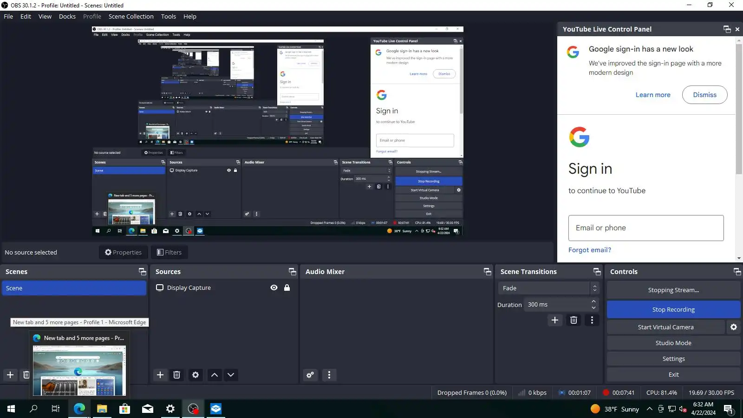743x418 pixels.
Task: Move source up with arrow icon
Action: [x=215, y=375]
